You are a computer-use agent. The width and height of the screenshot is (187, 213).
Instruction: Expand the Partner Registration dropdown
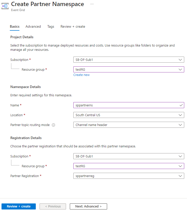point(180,176)
